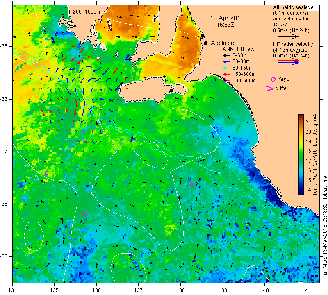
Task: Click the 17 colorbar tick label
Action: click(308, 161)
